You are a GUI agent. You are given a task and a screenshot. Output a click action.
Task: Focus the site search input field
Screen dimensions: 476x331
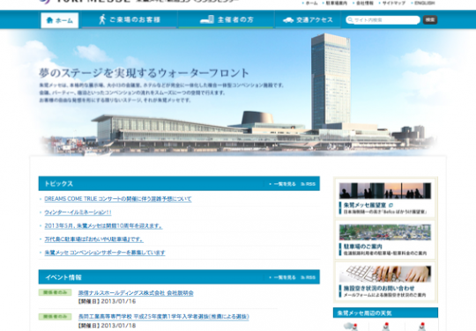383,20
